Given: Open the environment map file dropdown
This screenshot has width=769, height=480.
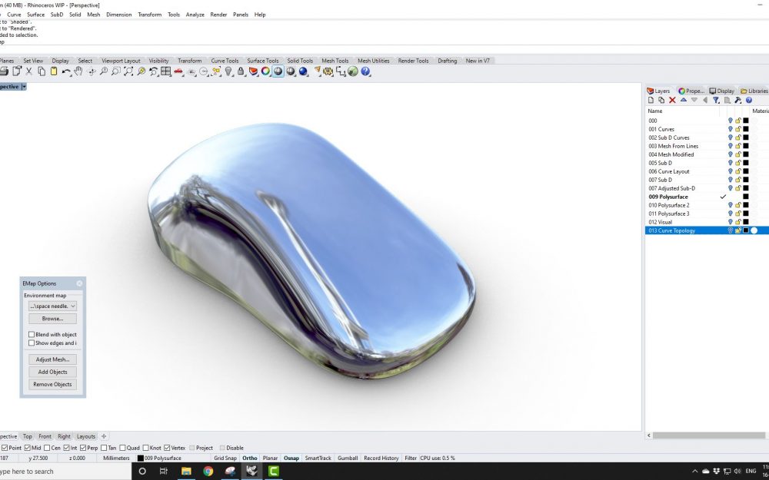Looking at the screenshot, I should (x=52, y=306).
